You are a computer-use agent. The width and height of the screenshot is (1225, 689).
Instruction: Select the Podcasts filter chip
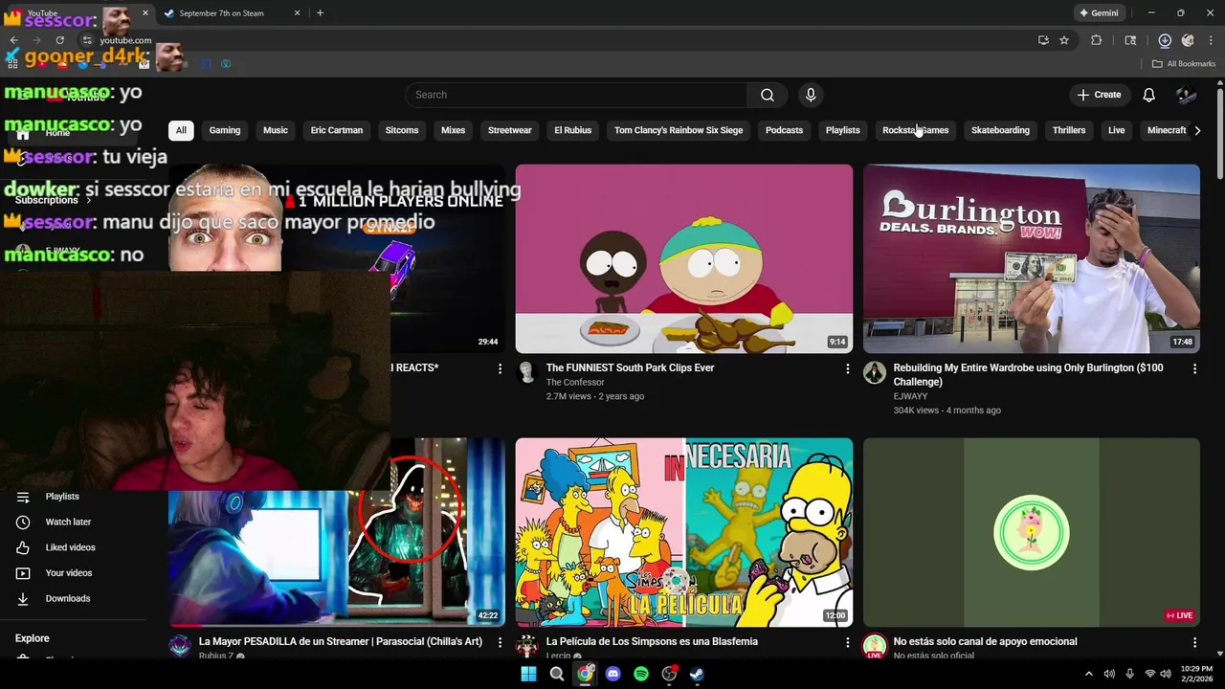pyautogui.click(x=785, y=130)
